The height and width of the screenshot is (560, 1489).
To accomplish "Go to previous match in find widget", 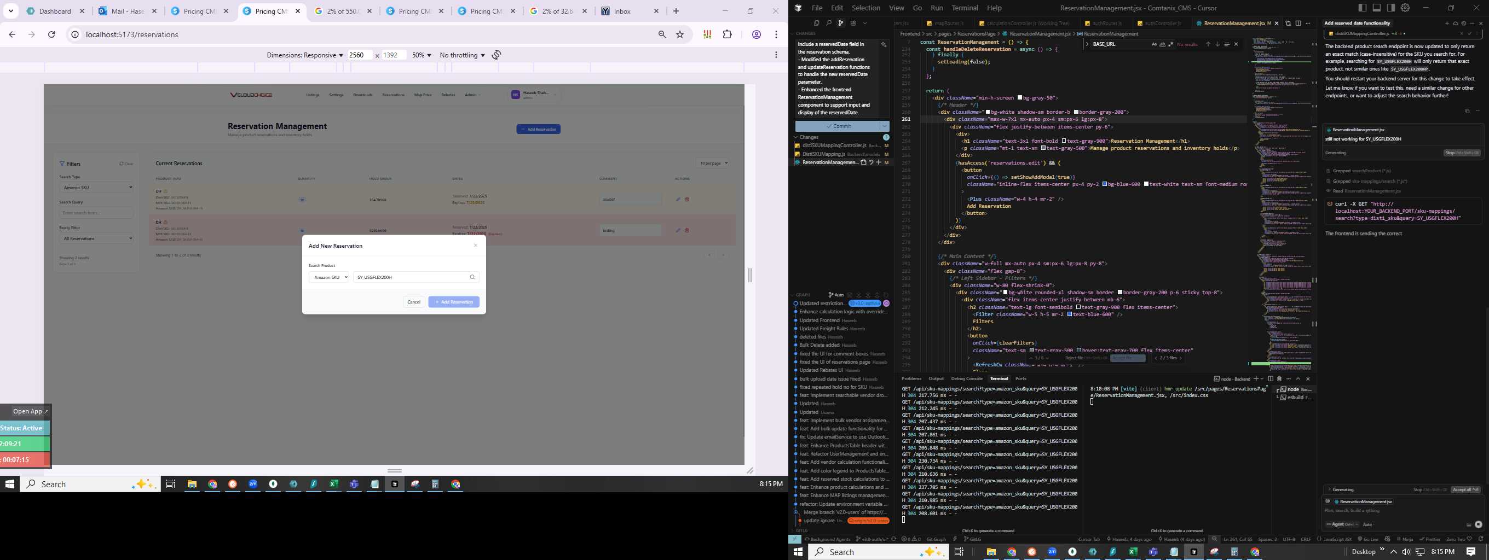I will 1208,44.
